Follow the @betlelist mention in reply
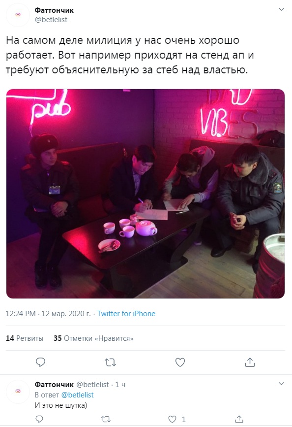The height and width of the screenshot is (427, 292). pyautogui.click(x=78, y=395)
